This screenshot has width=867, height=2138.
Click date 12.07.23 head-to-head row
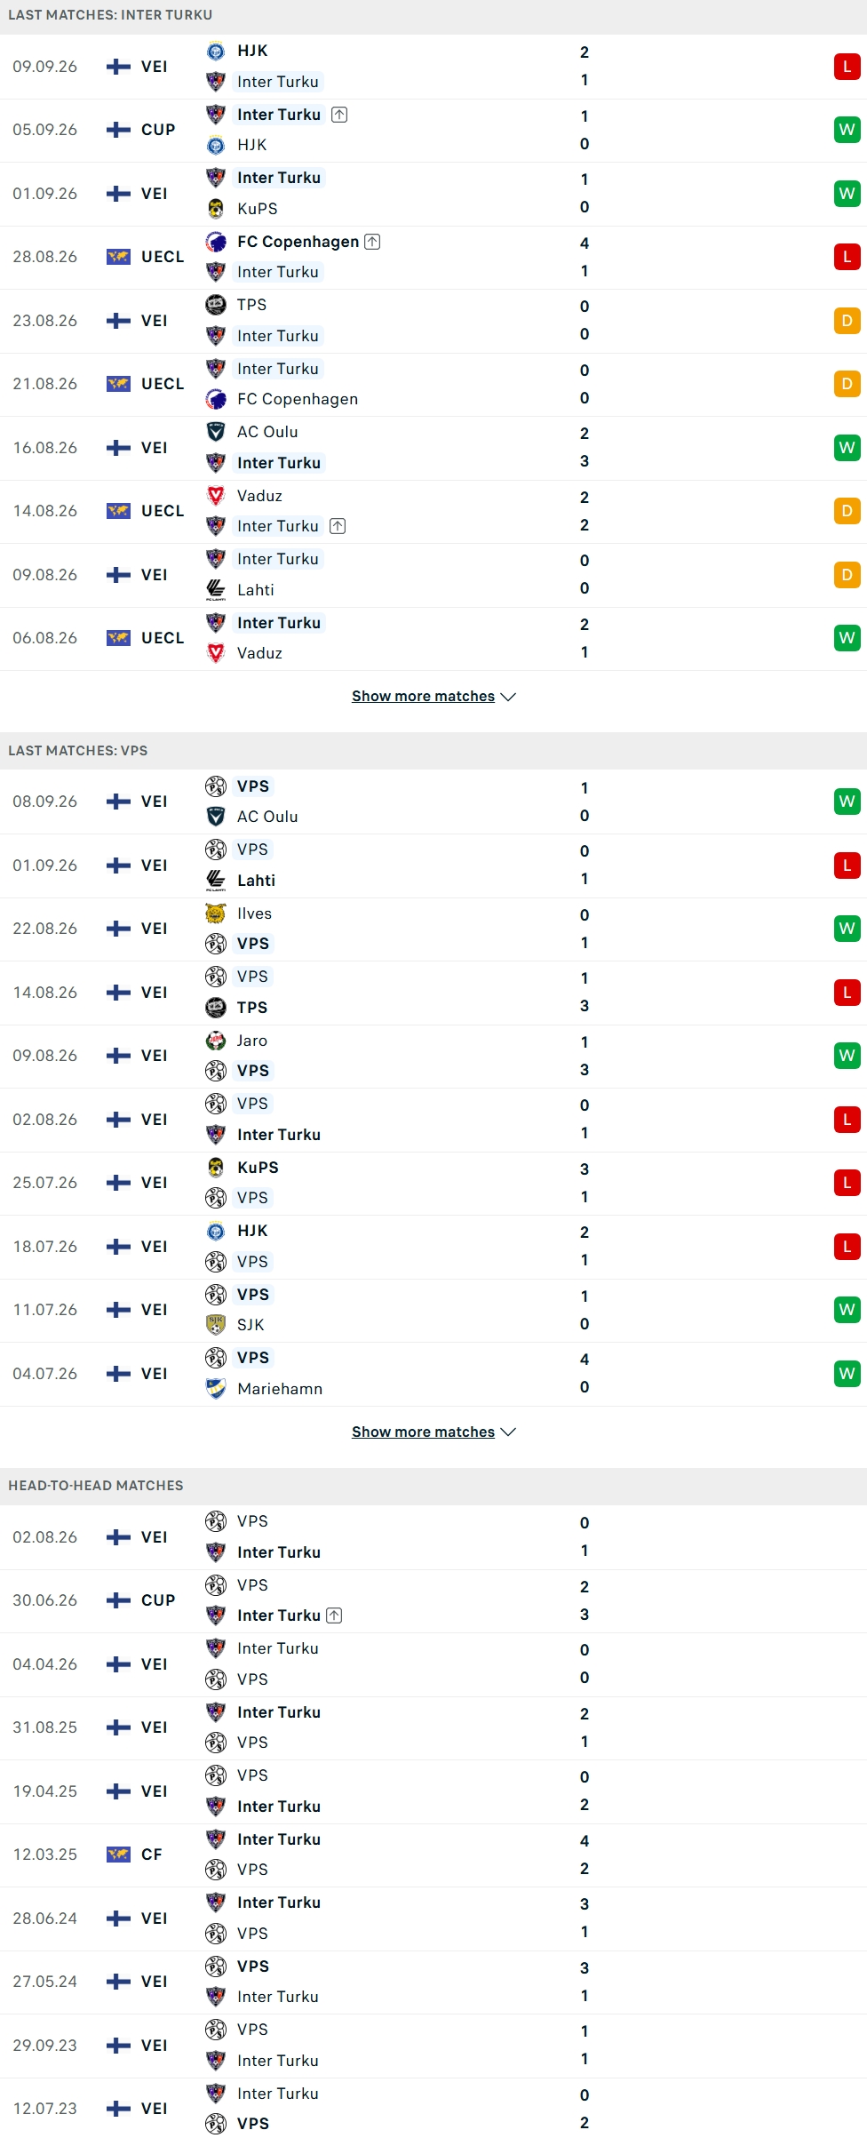[45, 2109]
